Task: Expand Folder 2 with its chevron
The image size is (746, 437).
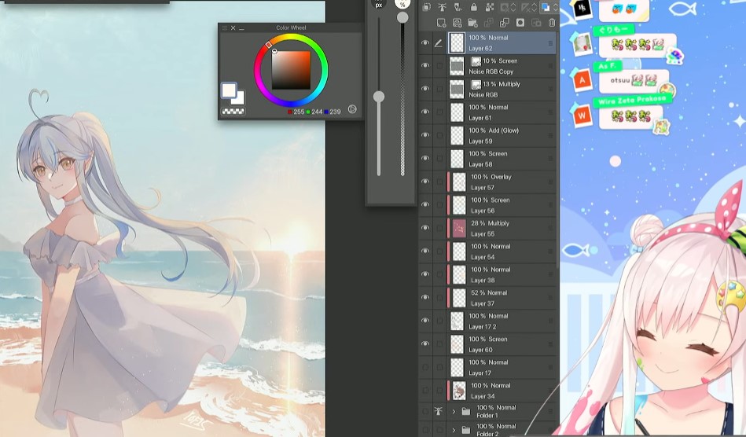Action: (x=454, y=430)
